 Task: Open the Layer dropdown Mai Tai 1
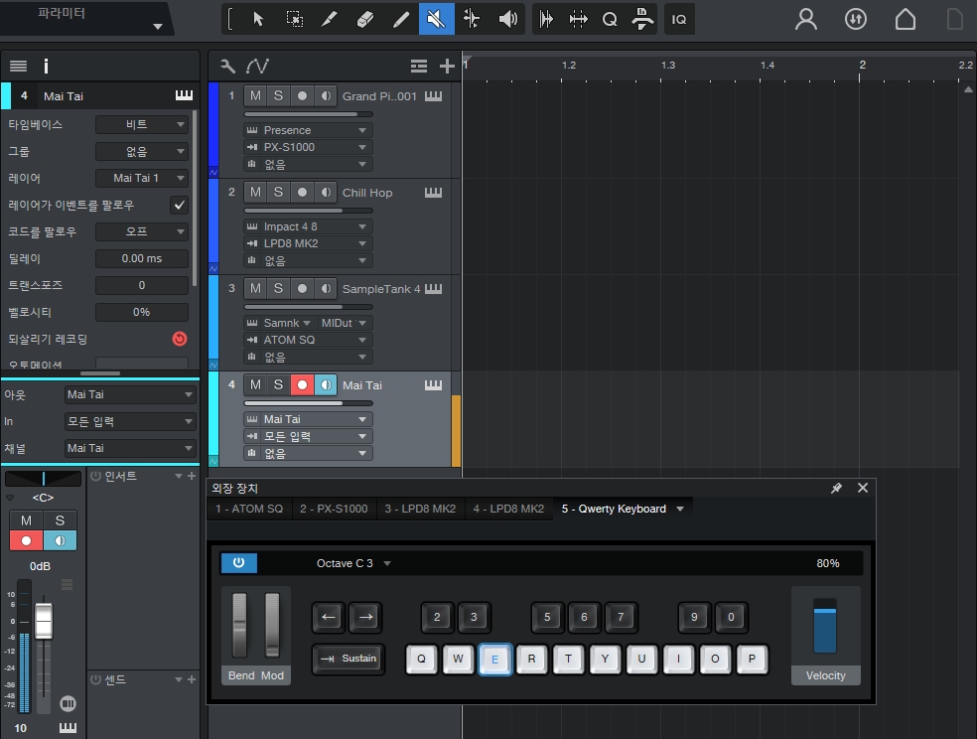tap(142, 178)
